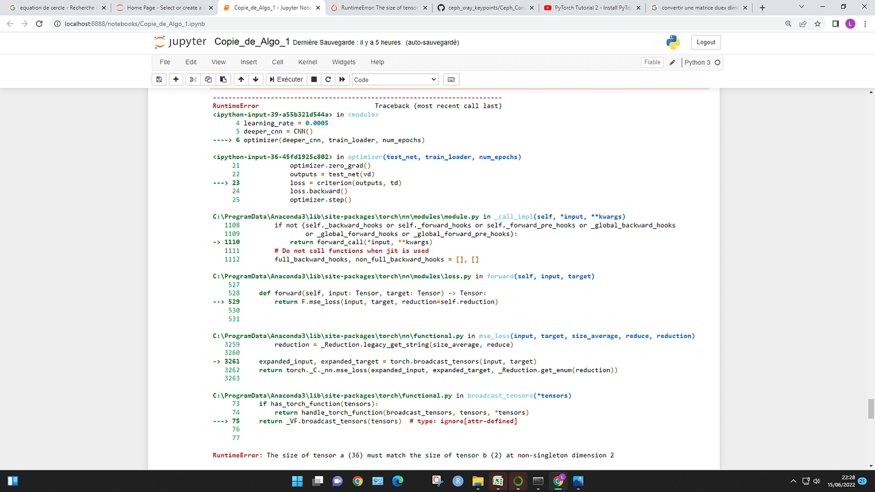Screen dimensions: 875x492
Task: Insert a cell below with plus icon
Action: 176,79
